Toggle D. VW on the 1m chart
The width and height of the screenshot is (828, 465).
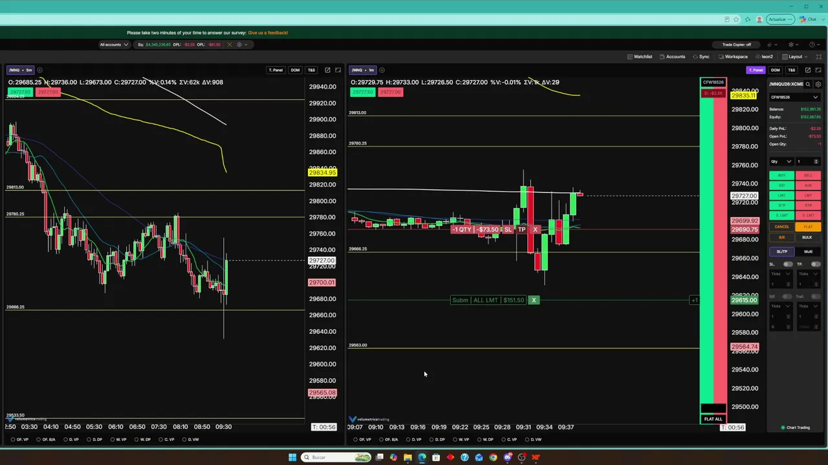coord(534,440)
